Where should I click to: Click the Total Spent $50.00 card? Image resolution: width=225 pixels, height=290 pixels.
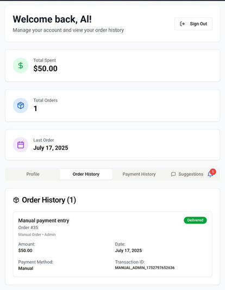point(112,65)
